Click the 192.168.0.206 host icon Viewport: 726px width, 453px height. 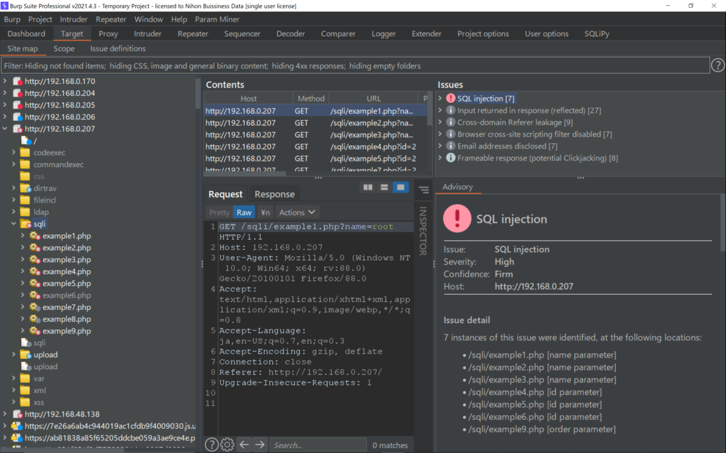coord(18,117)
